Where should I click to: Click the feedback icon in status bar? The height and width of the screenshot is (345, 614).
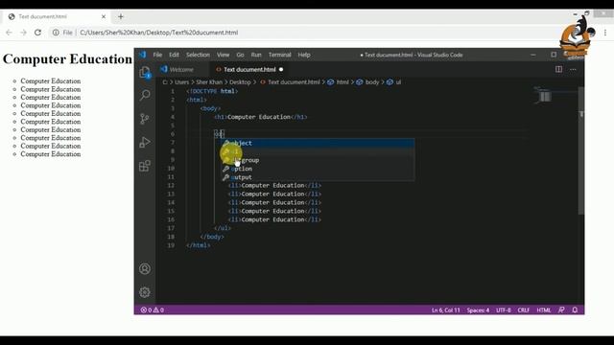coord(561,310)
